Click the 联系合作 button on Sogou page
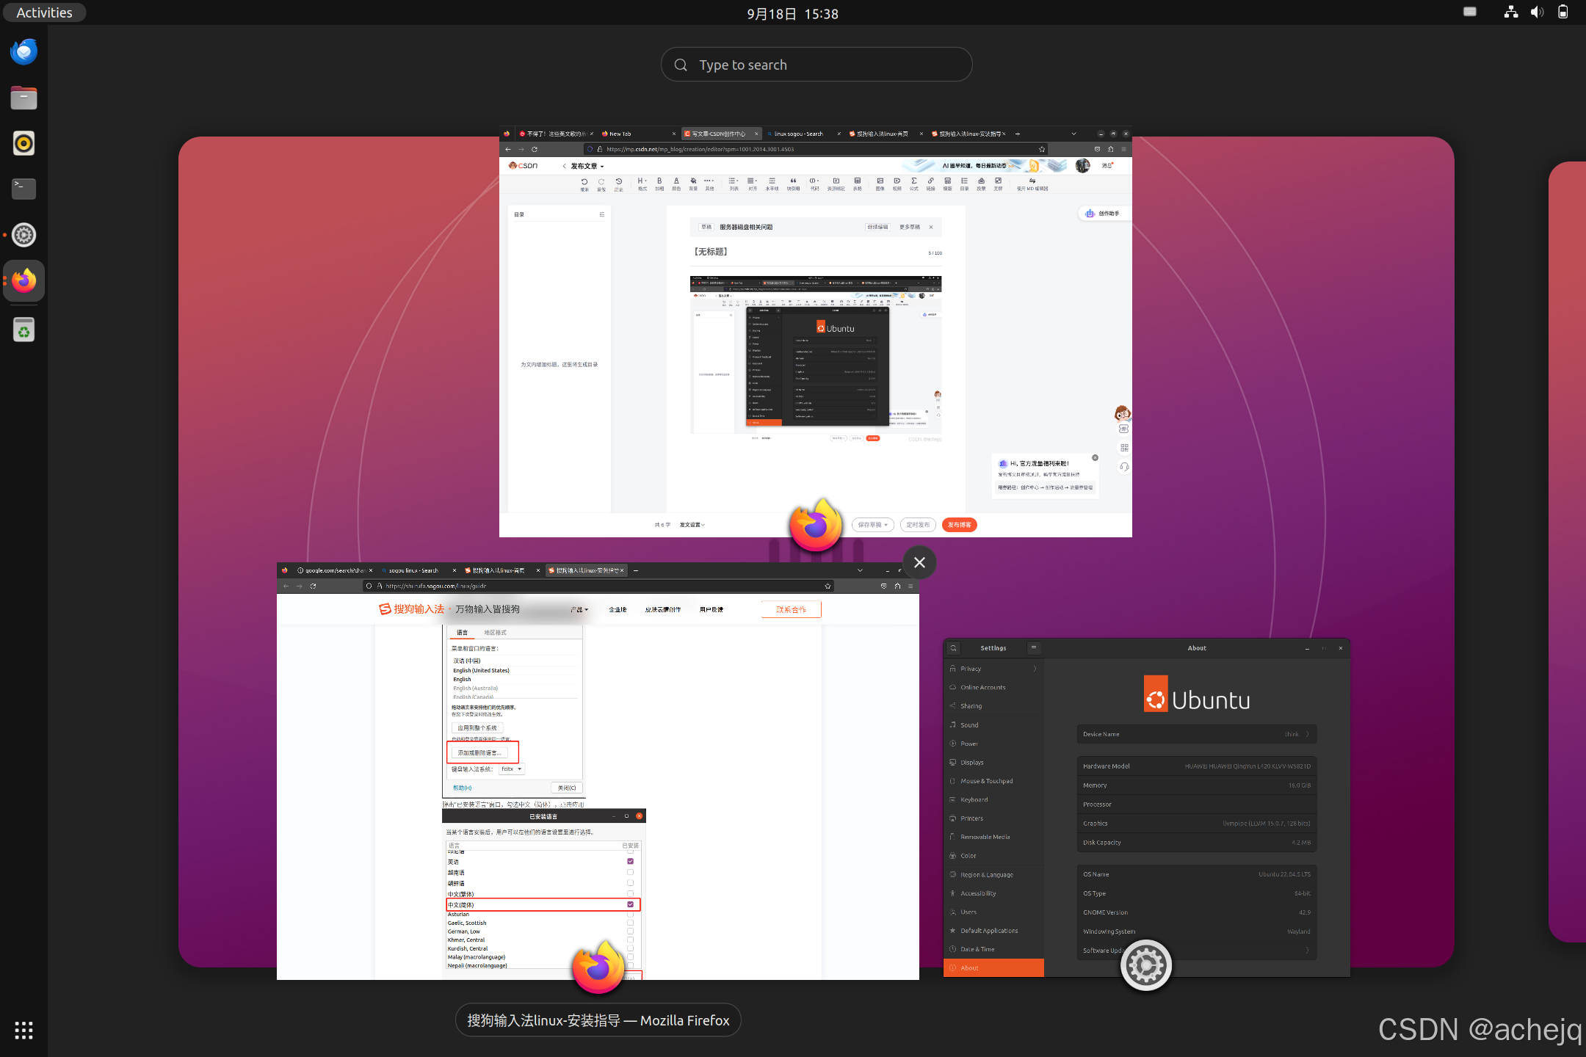This screenshot has height=1057, width=1586. tap(791, 610)
